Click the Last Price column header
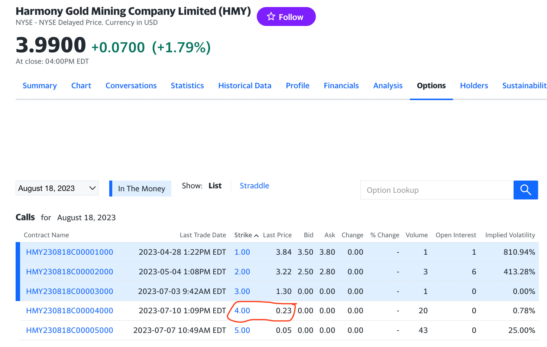 tap(277, 235)
